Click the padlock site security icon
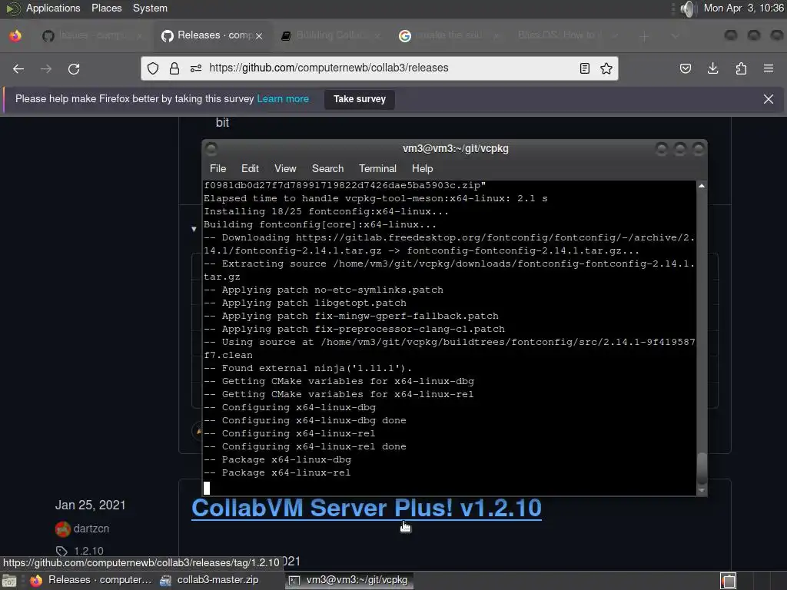The width and height of the screenshot is (787, 590). pyautogui.click(x=174, y=68)
